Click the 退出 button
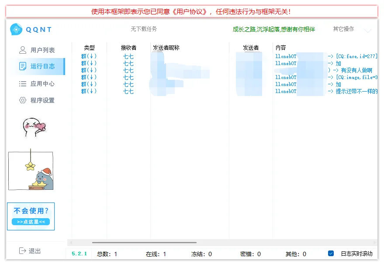This screenshot has width=384, height=264. pos(35,251)
